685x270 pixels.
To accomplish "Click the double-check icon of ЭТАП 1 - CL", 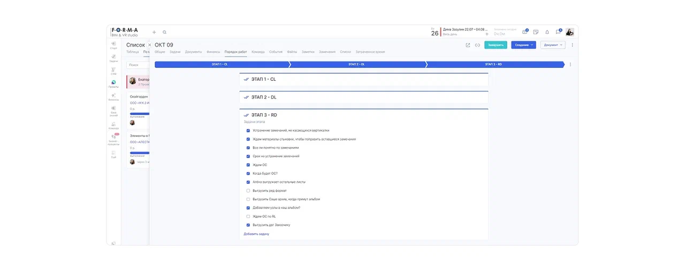I will (246, 79).
